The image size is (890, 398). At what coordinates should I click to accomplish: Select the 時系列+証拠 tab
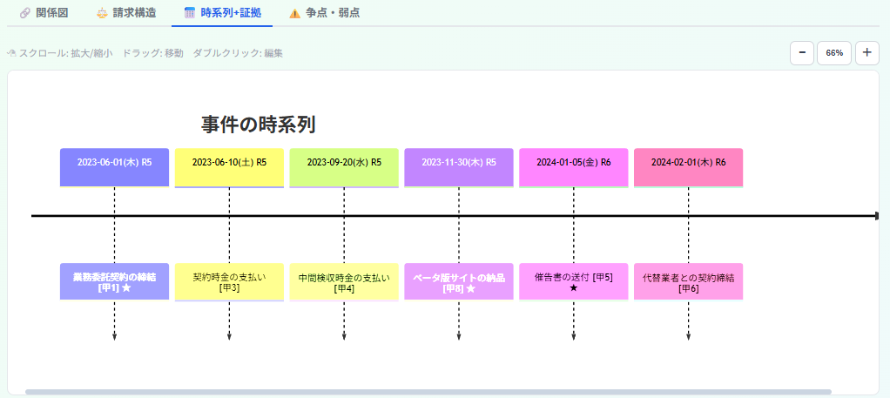[x=222, y=13]
